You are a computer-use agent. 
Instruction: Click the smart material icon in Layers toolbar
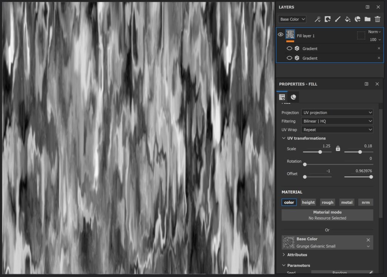[358, 19]
